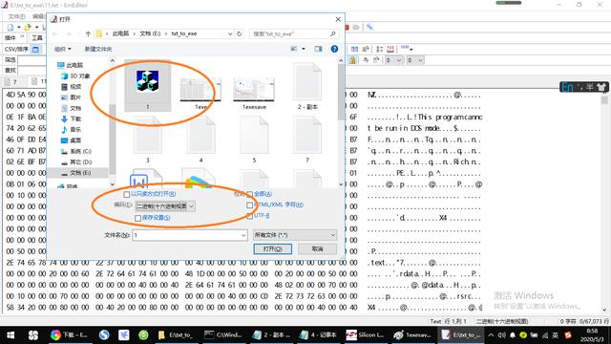Screen dimensions: 611x344
Task: Click the cancel button in dialog
Action: pos(317,248)
